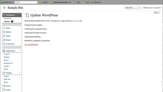Click the Links chain icon
Viewport: 163px width, 92px height.
(4, 36)
